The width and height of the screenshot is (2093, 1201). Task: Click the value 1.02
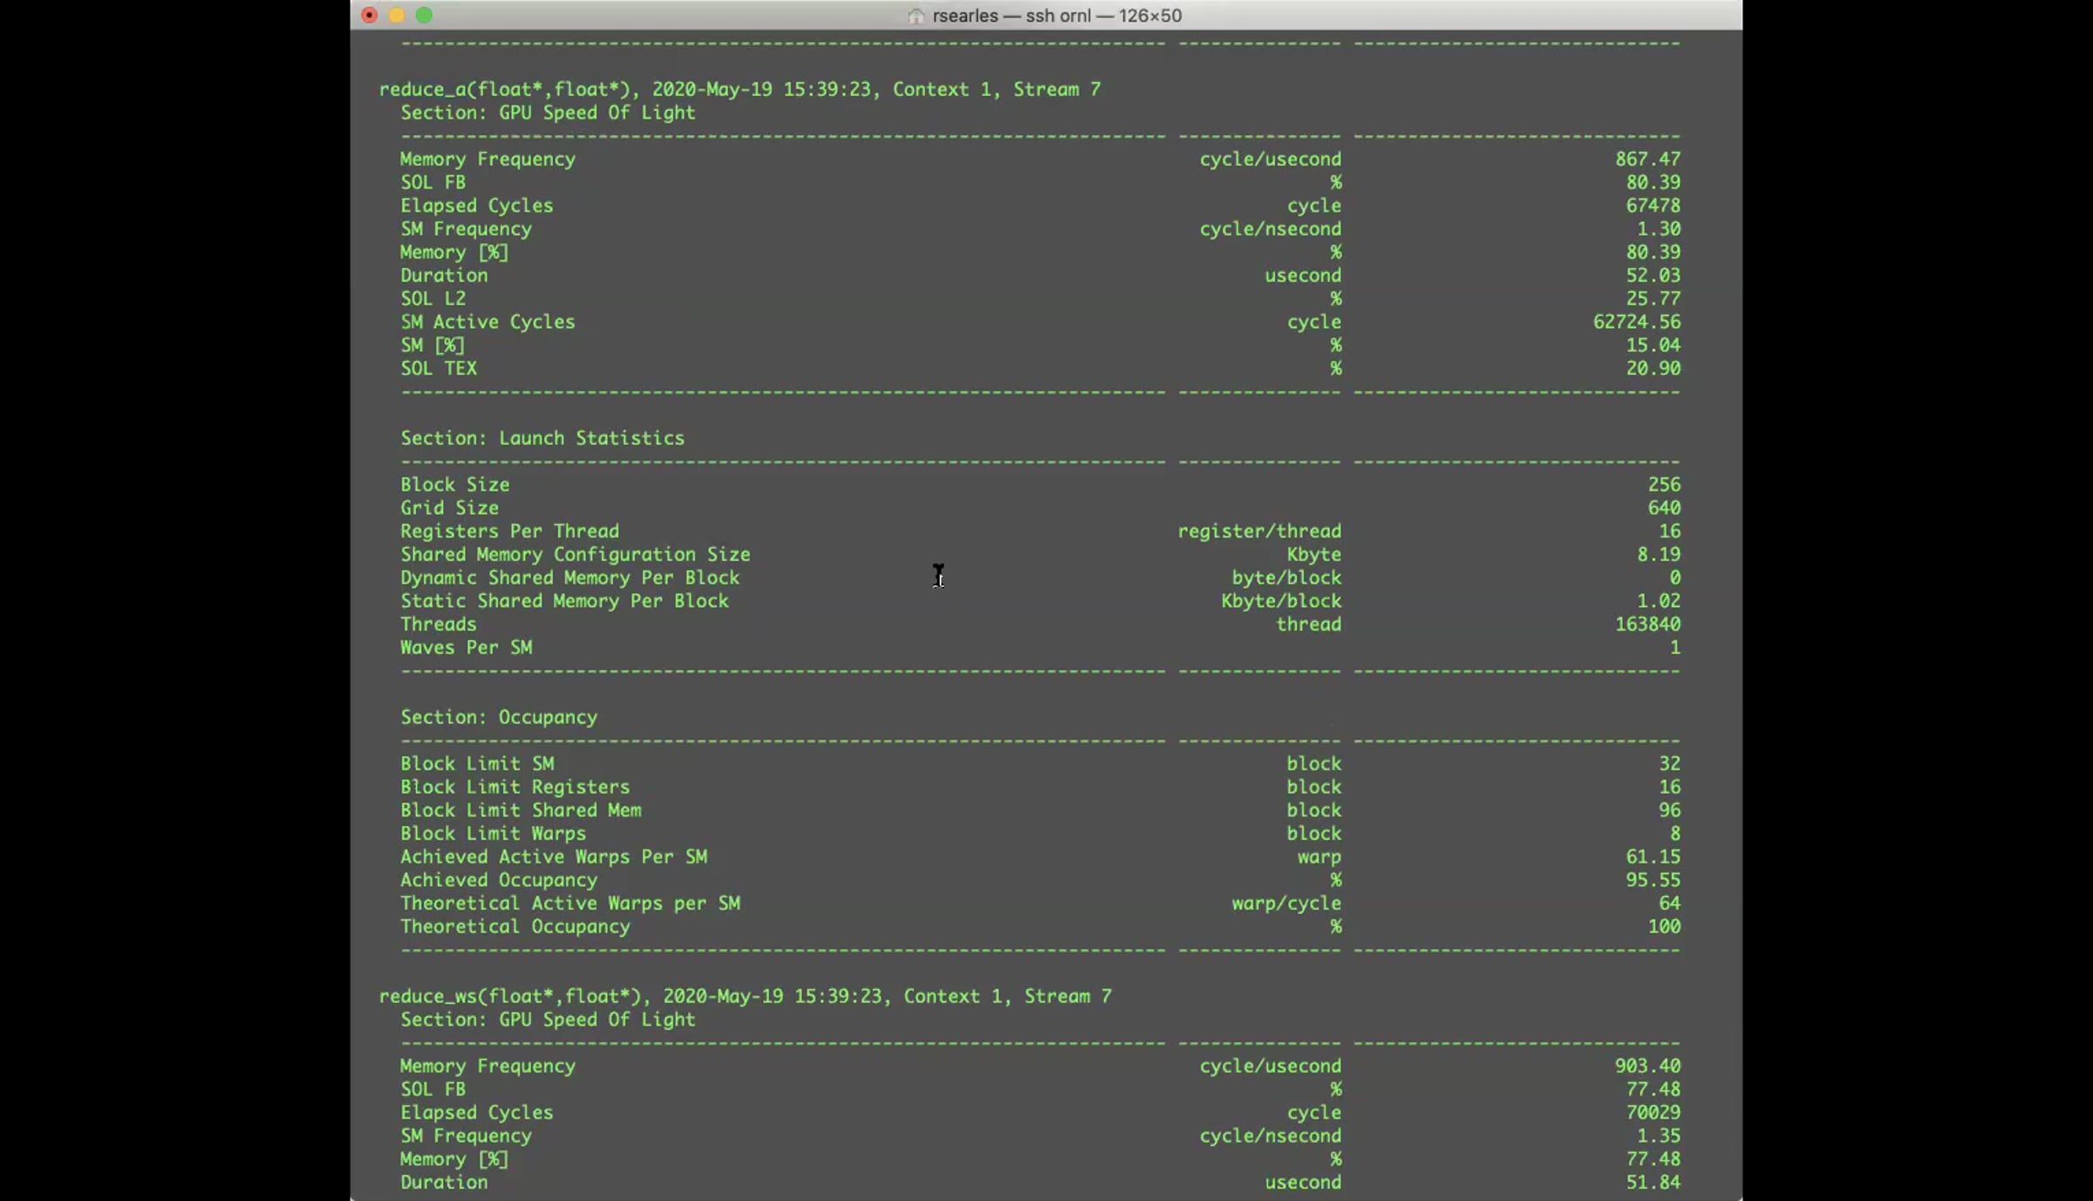coord(1659,602)
